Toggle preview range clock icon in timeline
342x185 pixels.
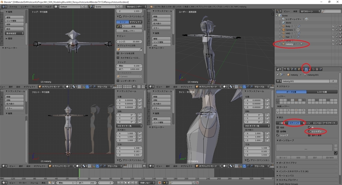(50, 183)
